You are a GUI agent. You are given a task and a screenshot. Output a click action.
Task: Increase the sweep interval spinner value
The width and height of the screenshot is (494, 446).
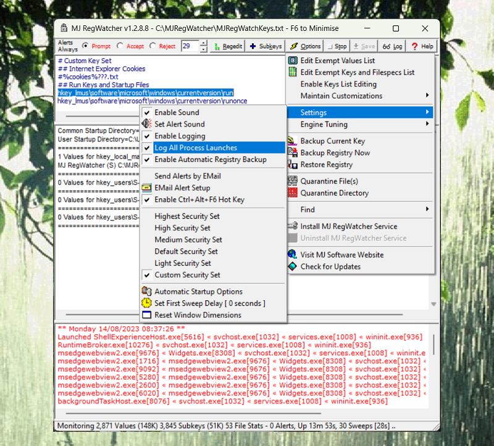coord(204,43)
